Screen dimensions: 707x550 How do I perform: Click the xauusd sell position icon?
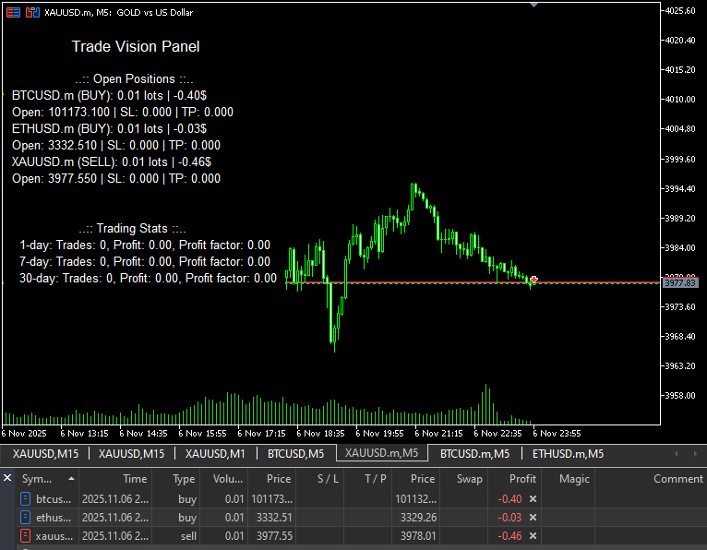pyautogui.click(x=26, y=535)
